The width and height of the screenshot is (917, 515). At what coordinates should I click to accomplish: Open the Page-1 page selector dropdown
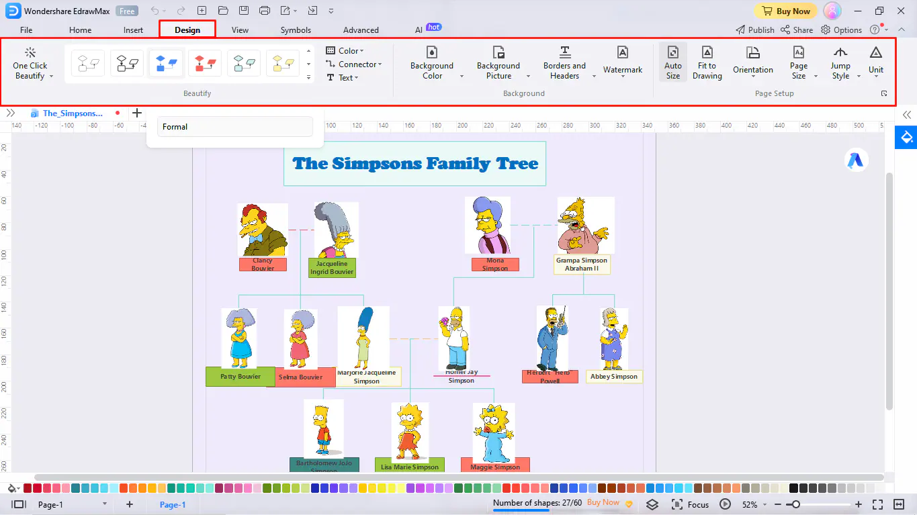coord(104,504)
